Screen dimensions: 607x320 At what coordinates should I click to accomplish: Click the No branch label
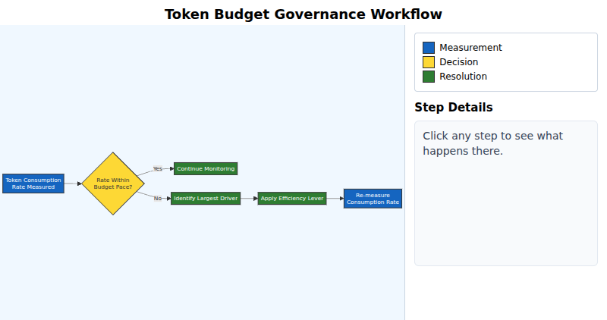[x=158, y=199]
